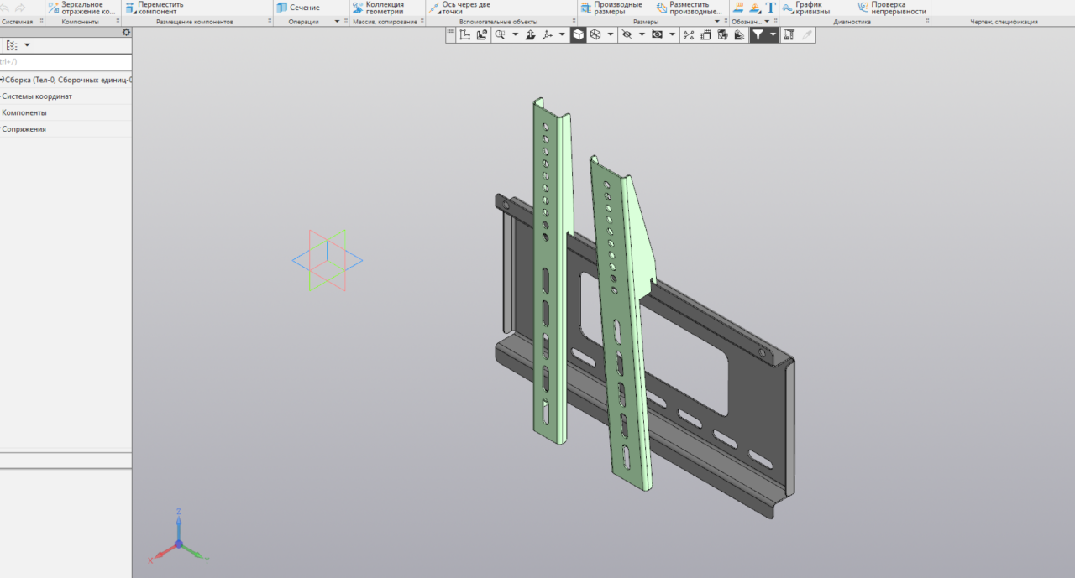Open tree panel settings gear
The height and width of the screenshot is (578, 1075).
126,32
